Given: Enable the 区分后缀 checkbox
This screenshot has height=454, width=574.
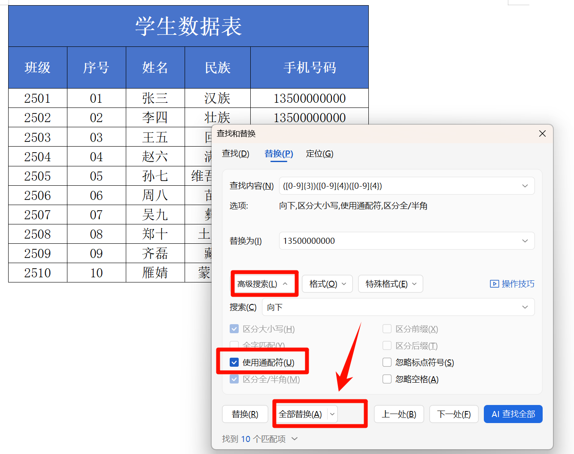Looking at the screenshot, I should click(387, 345).
